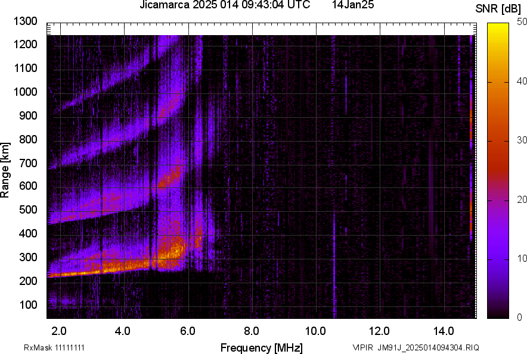Click the file name 'JM91J_2025014094304.RIQ'
The height and width of the screenshot is (354, 527).
point(428,347)
